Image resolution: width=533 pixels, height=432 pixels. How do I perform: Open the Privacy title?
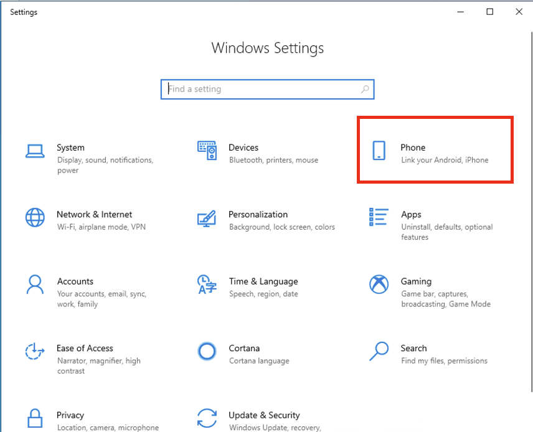pos(70,415)
